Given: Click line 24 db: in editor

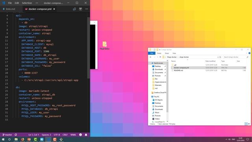Looking at the screenshot, I should click(18, 87).
